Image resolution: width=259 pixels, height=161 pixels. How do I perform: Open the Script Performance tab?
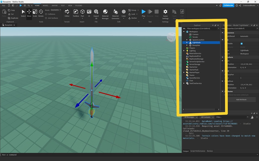pyautogui.click(x=198, y=151)
